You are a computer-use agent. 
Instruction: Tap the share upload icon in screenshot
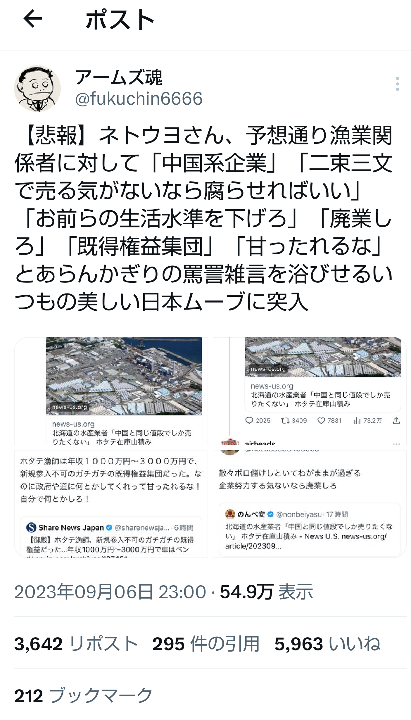[x=396, y=420]
